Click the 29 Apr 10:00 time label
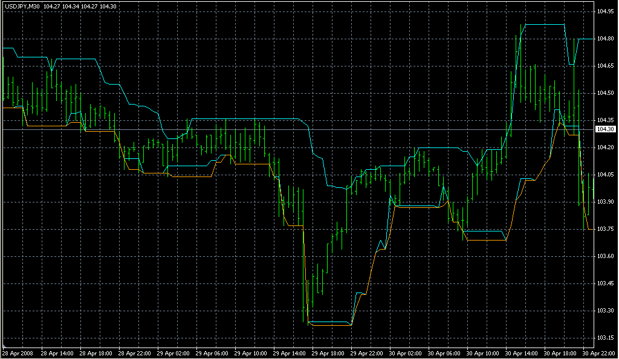 250,354
